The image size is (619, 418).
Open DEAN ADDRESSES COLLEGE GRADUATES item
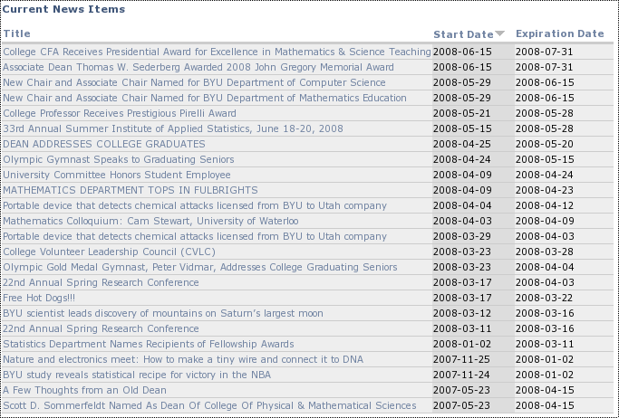click(104, 144)
